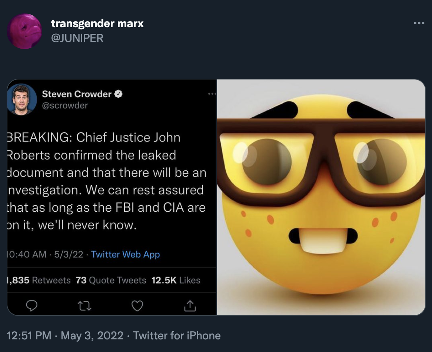This screenshot has height=352, width=432.
Task: Open the purple profile avatar of transgender marx
Action: pyautogui.click(x=24, y=31)
